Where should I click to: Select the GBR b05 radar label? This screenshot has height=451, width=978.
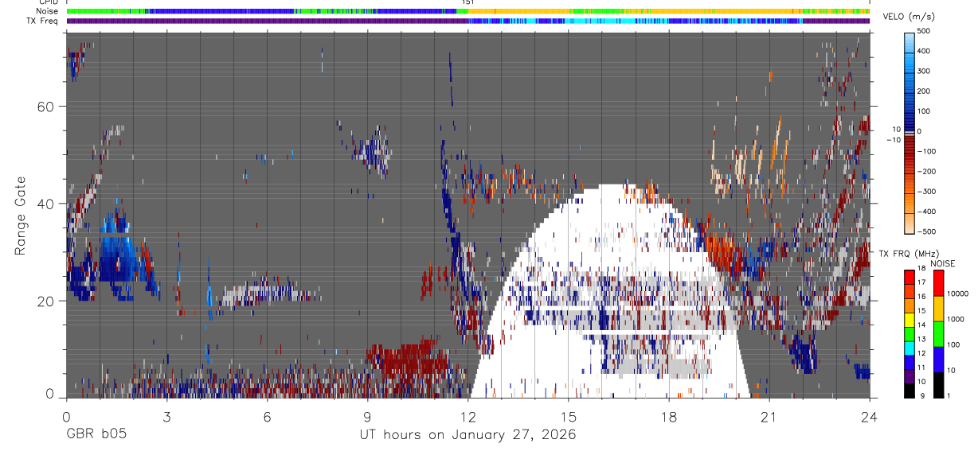(96, 434)
